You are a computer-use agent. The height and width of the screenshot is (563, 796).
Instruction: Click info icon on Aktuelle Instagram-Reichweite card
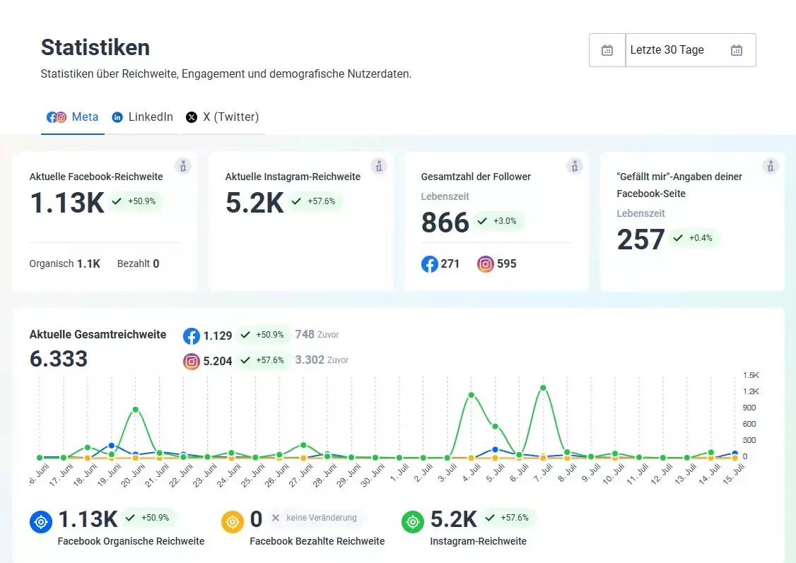(x=380, y=166)
